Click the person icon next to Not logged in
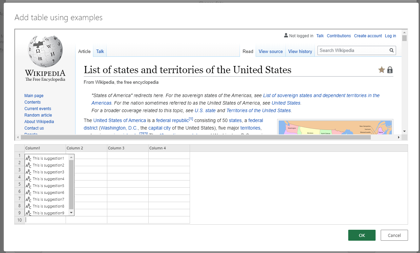Viewport: 420px width, 253px height. [x=285, y=35]
